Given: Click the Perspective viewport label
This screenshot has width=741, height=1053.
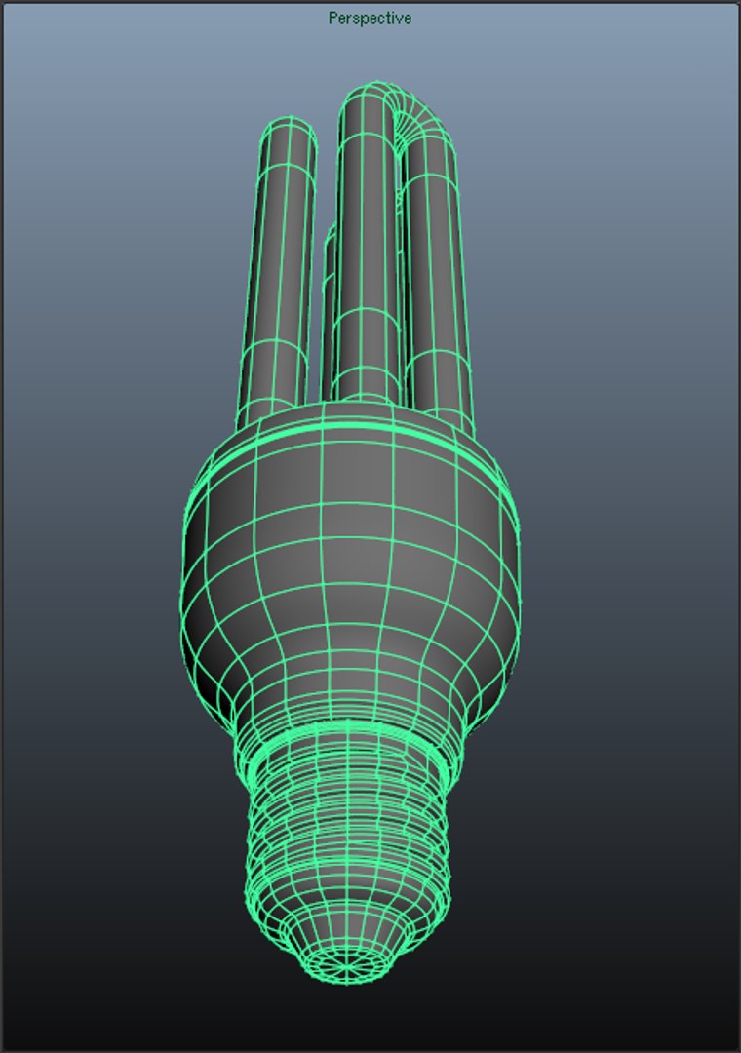Looking at the screenshot, I should coord(370,19).
